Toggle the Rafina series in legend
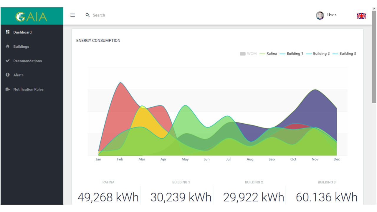377x212 pixels. tap(268, 54)
